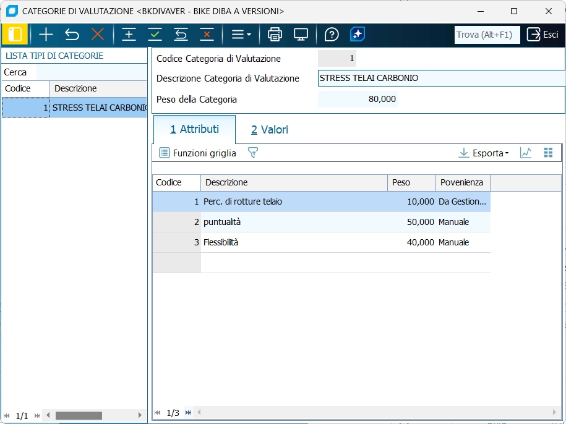Click Manuale cell in Flessibilità row
This screenshot has height=424, width=566.
[463, 242]
